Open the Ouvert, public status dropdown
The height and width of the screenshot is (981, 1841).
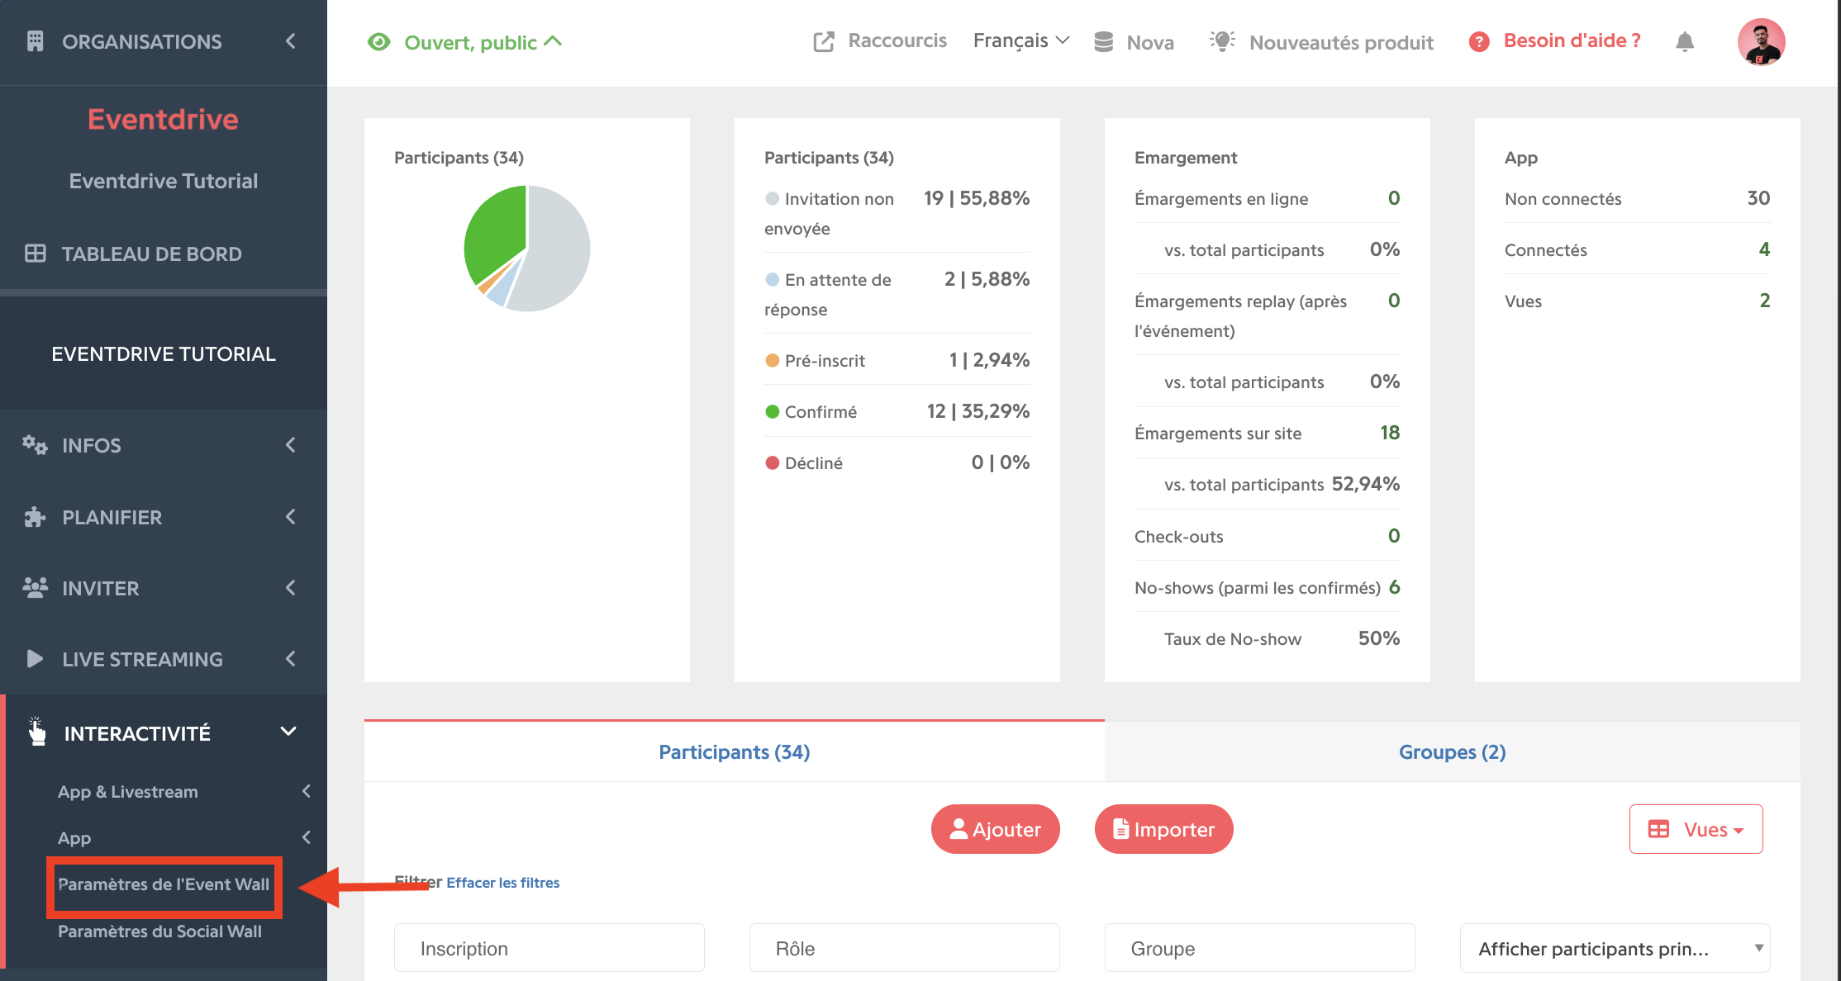pyautogui.click(x=483, y=42)
